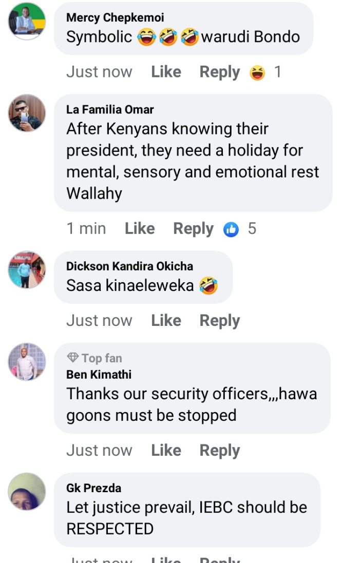Viewport: 341px width, 563px height.
Task: Like La Familia Omar's comment
Action: point(140,228)
